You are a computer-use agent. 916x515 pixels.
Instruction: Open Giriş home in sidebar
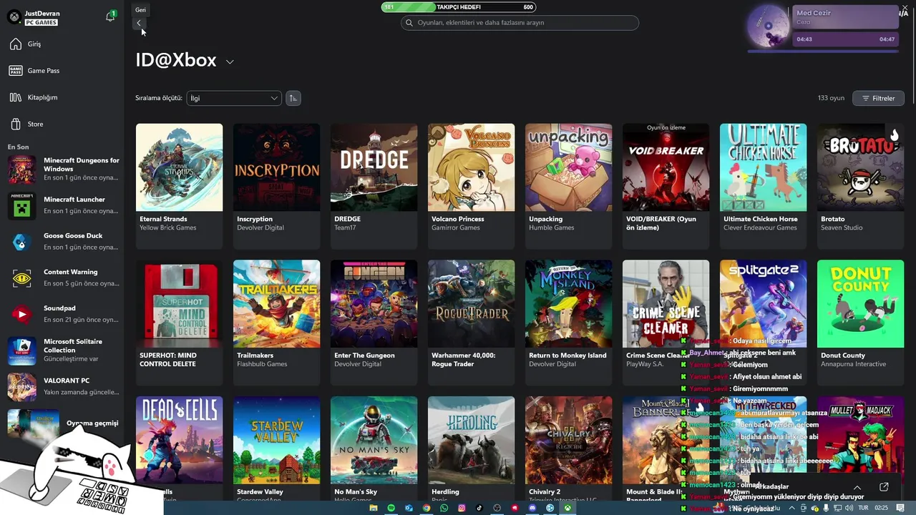[62, 44]
